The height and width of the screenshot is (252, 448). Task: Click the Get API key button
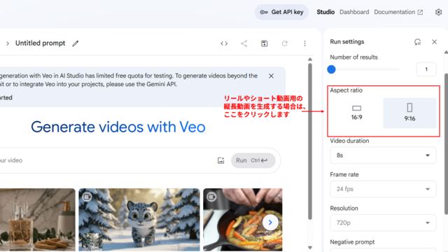tap(281, 12)
